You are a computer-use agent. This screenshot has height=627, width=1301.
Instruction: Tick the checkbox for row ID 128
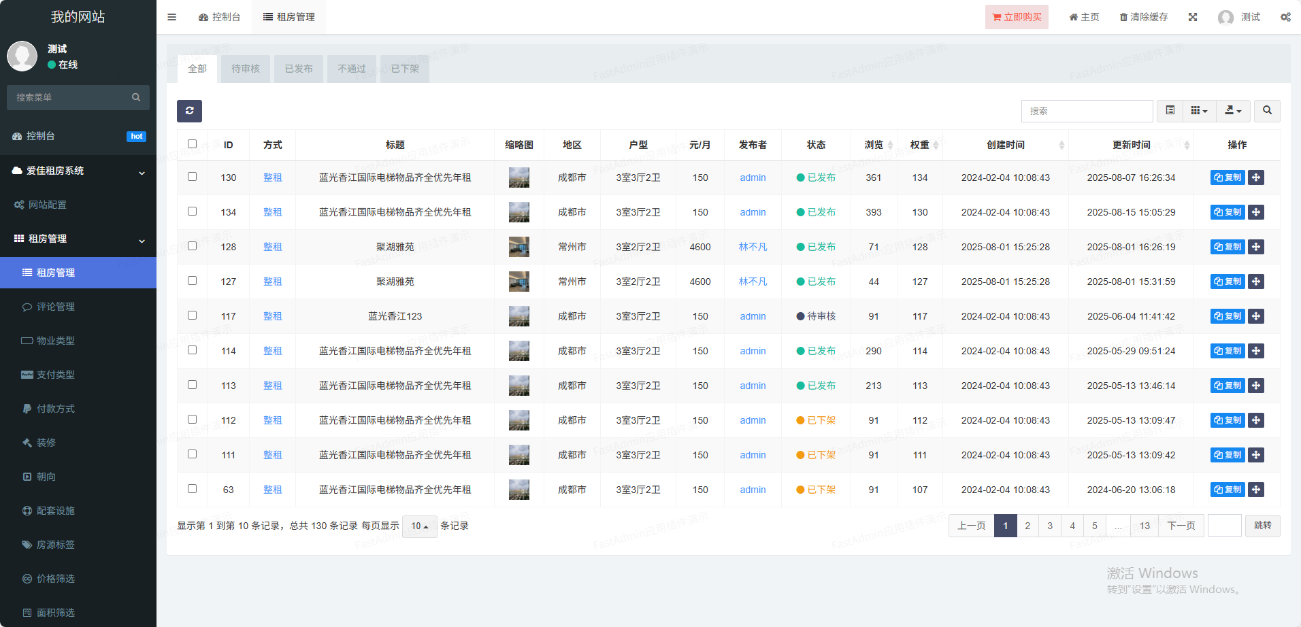[192, 246]
